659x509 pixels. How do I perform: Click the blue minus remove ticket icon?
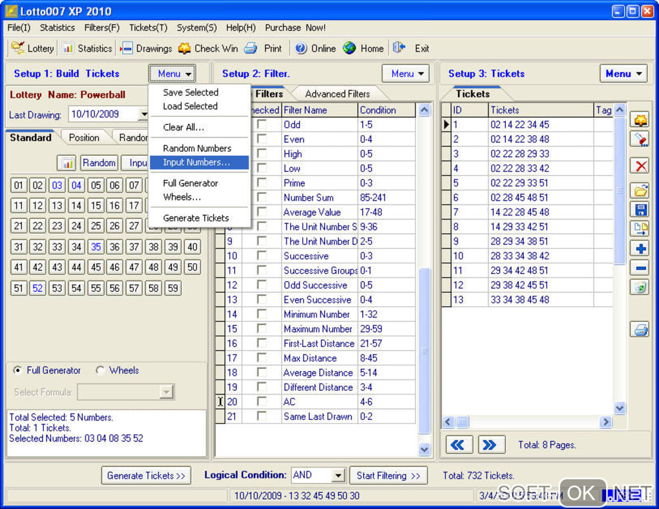(x=640, y=267)
